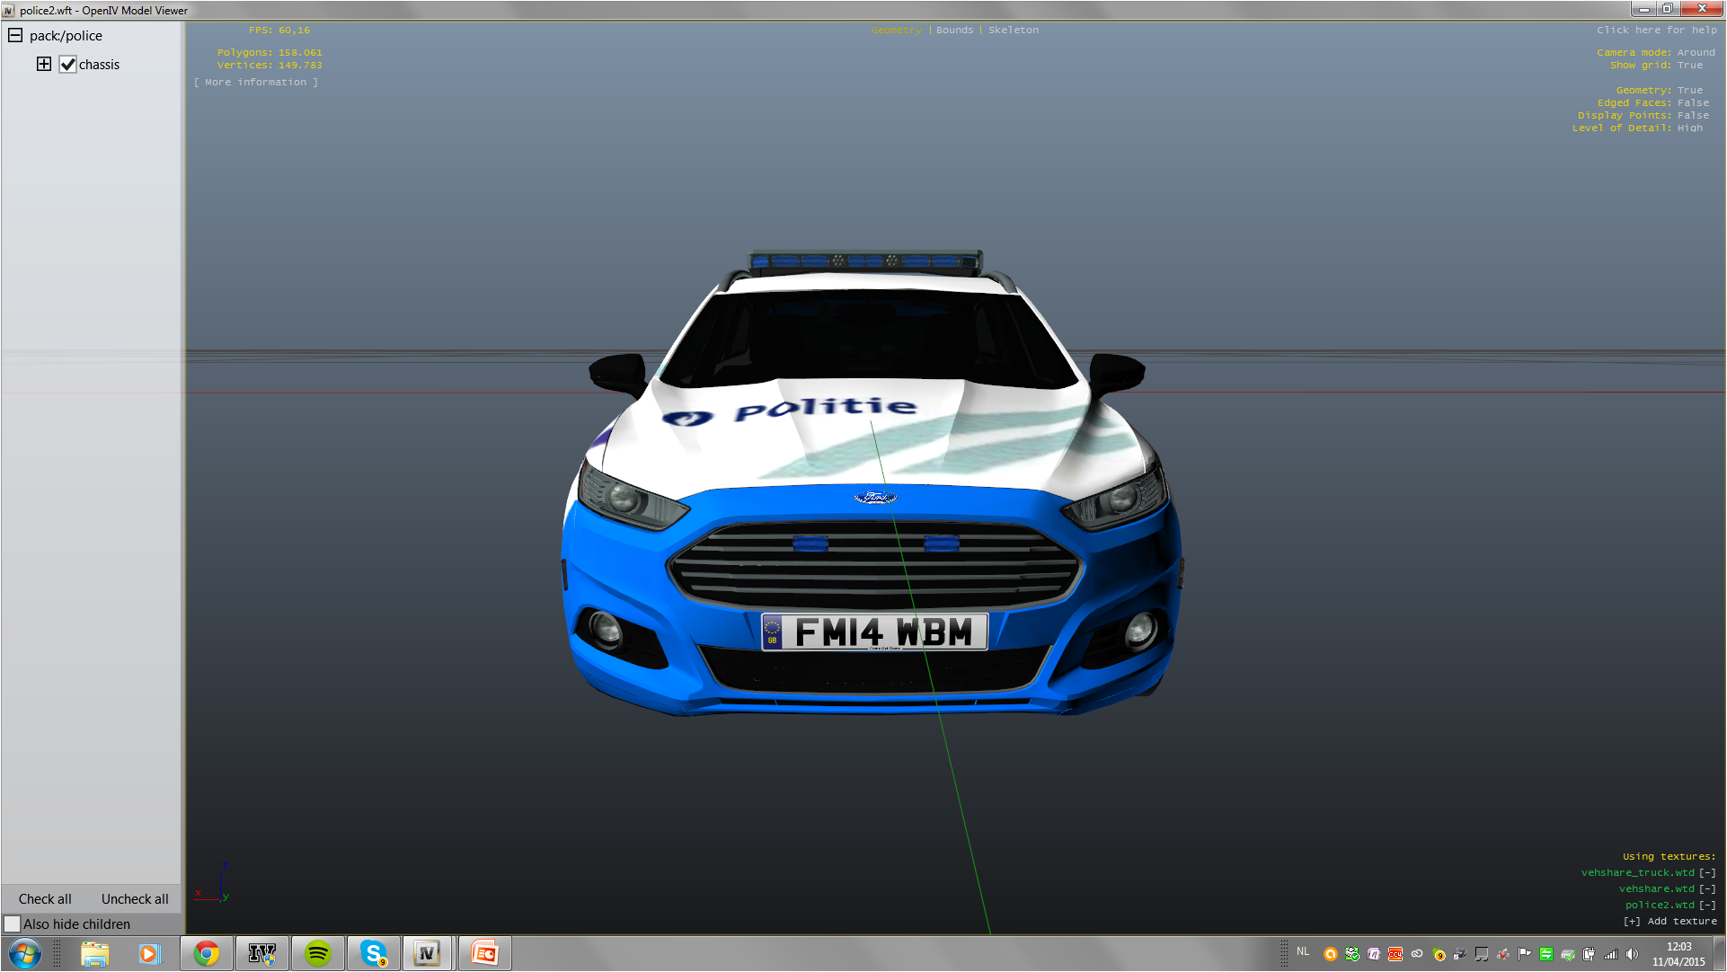1727x972 pixels.
Task: Select the pack:/police root label
Action: pyautogui.click(x=66, y=36)
